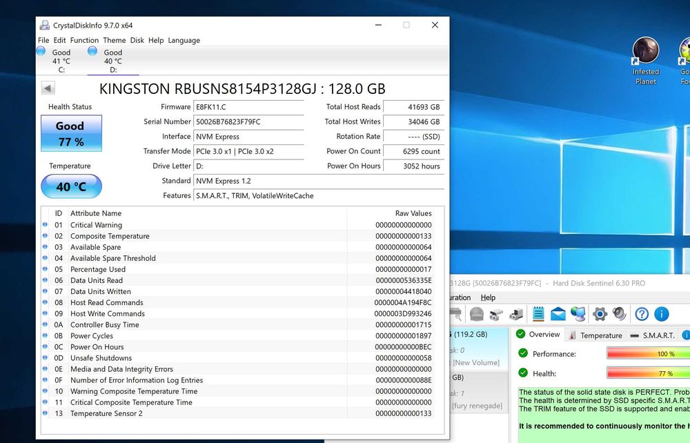
Task: Click the previous disk arrow button
Action: [x=48, y=88]
